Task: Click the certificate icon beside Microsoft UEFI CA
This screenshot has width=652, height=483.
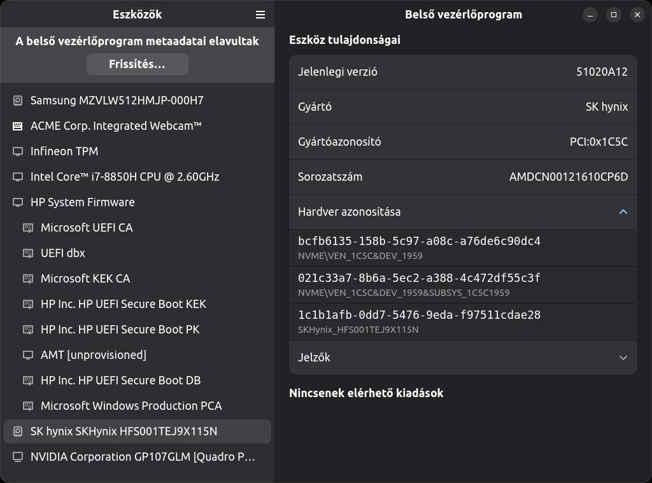Action: (x=28, y=228)
